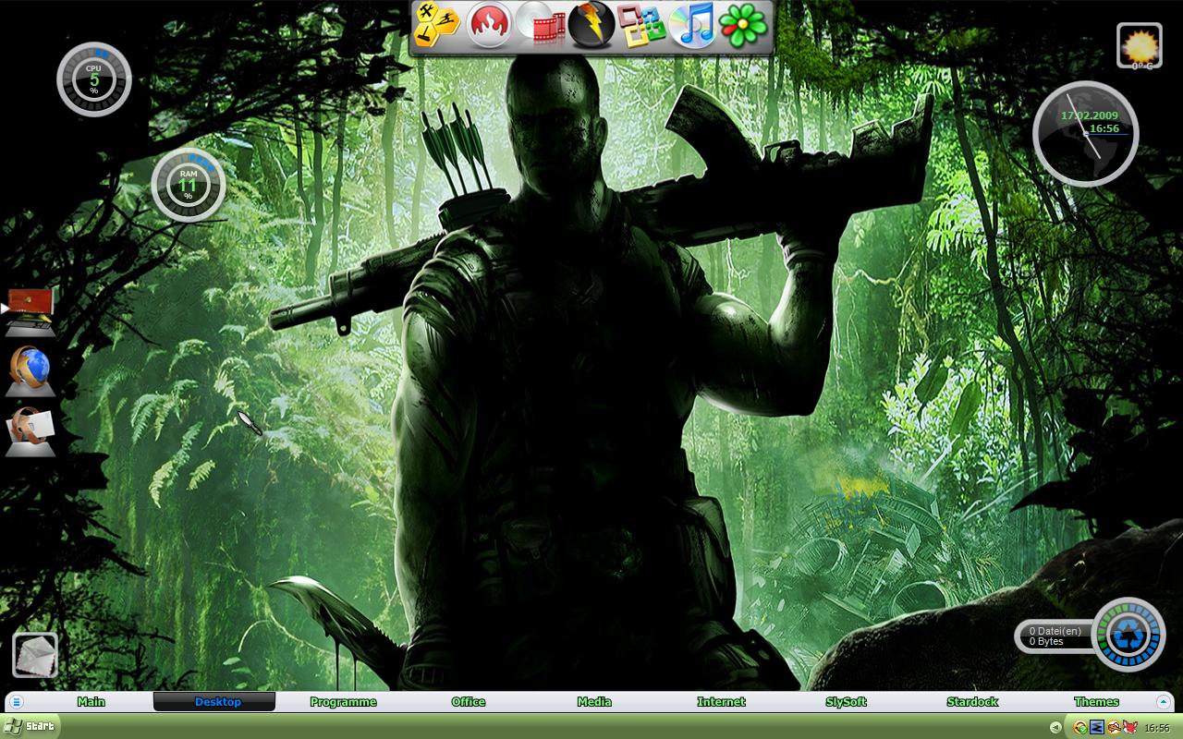The image size is (1183, 739).
Task: Click the weather sun widget
Action: tap(1140, 45)
